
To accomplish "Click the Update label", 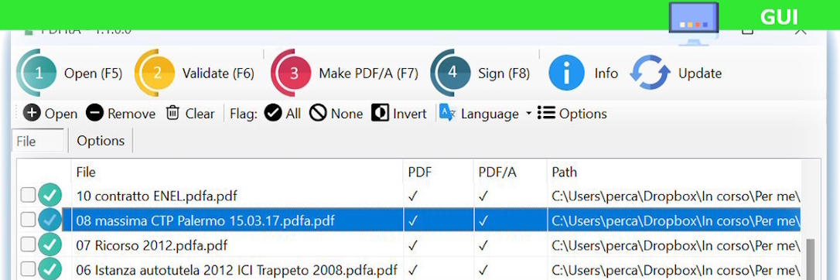I will pos(700,73).
